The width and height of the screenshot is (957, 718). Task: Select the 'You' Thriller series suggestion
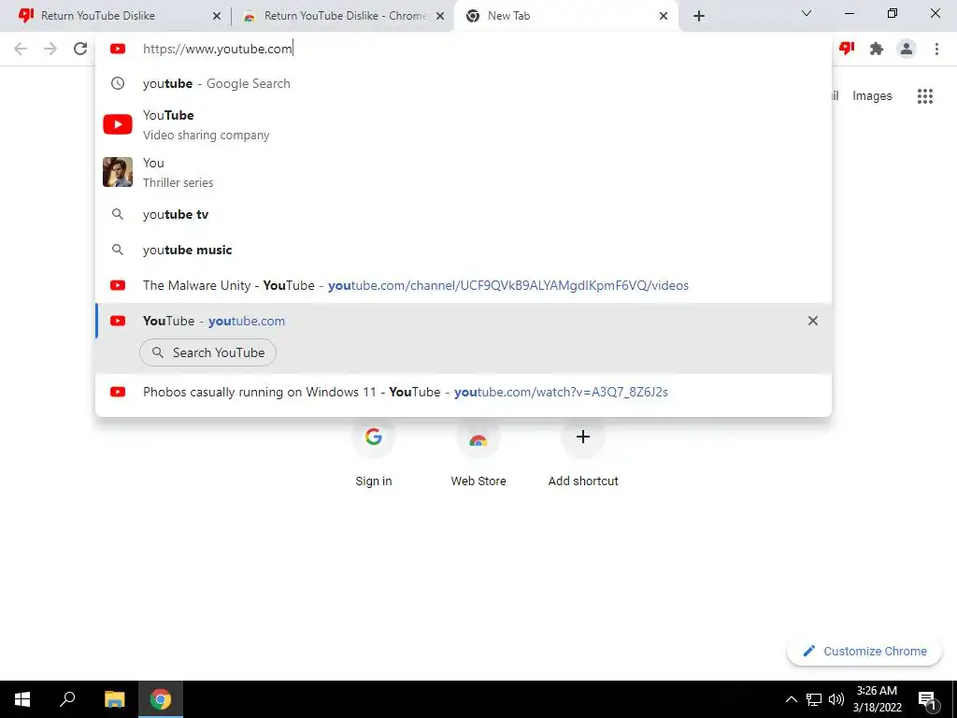coord(464,172)
